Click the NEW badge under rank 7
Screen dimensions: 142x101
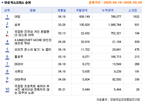7,66
